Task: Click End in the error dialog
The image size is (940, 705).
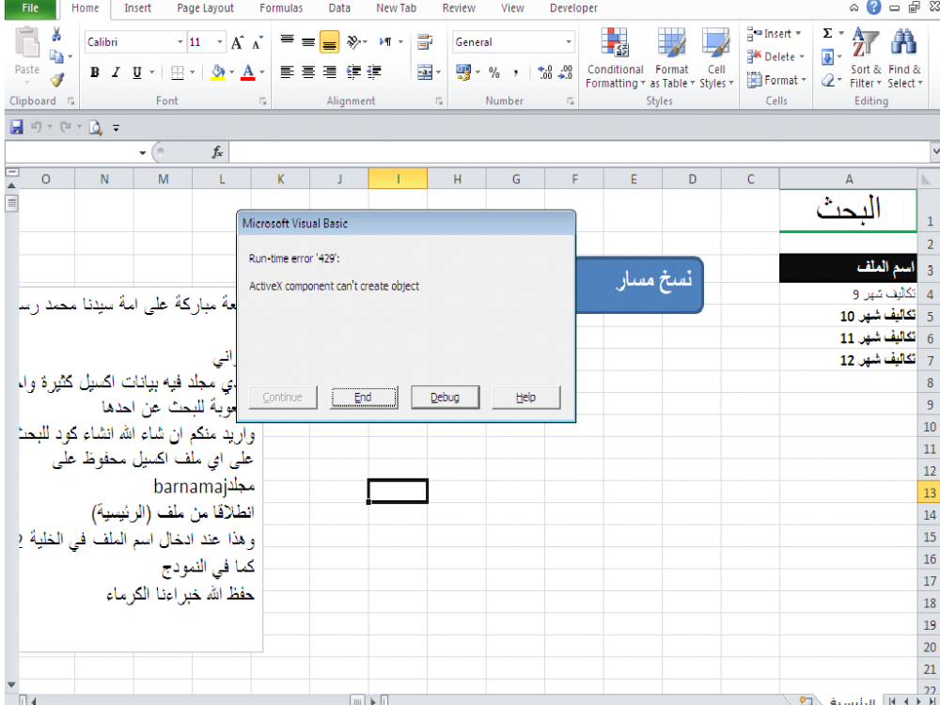Action: pyautogui.click(x=363, y=397)
